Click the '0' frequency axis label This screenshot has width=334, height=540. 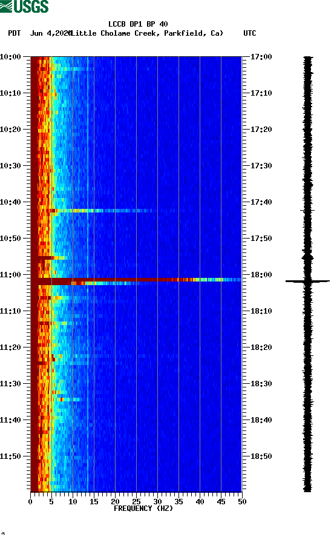(30, 502)
